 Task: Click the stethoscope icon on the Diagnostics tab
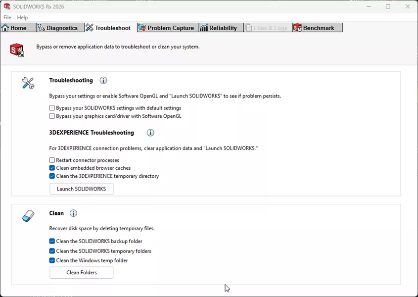pyautogui.click(x=41, y=28)
